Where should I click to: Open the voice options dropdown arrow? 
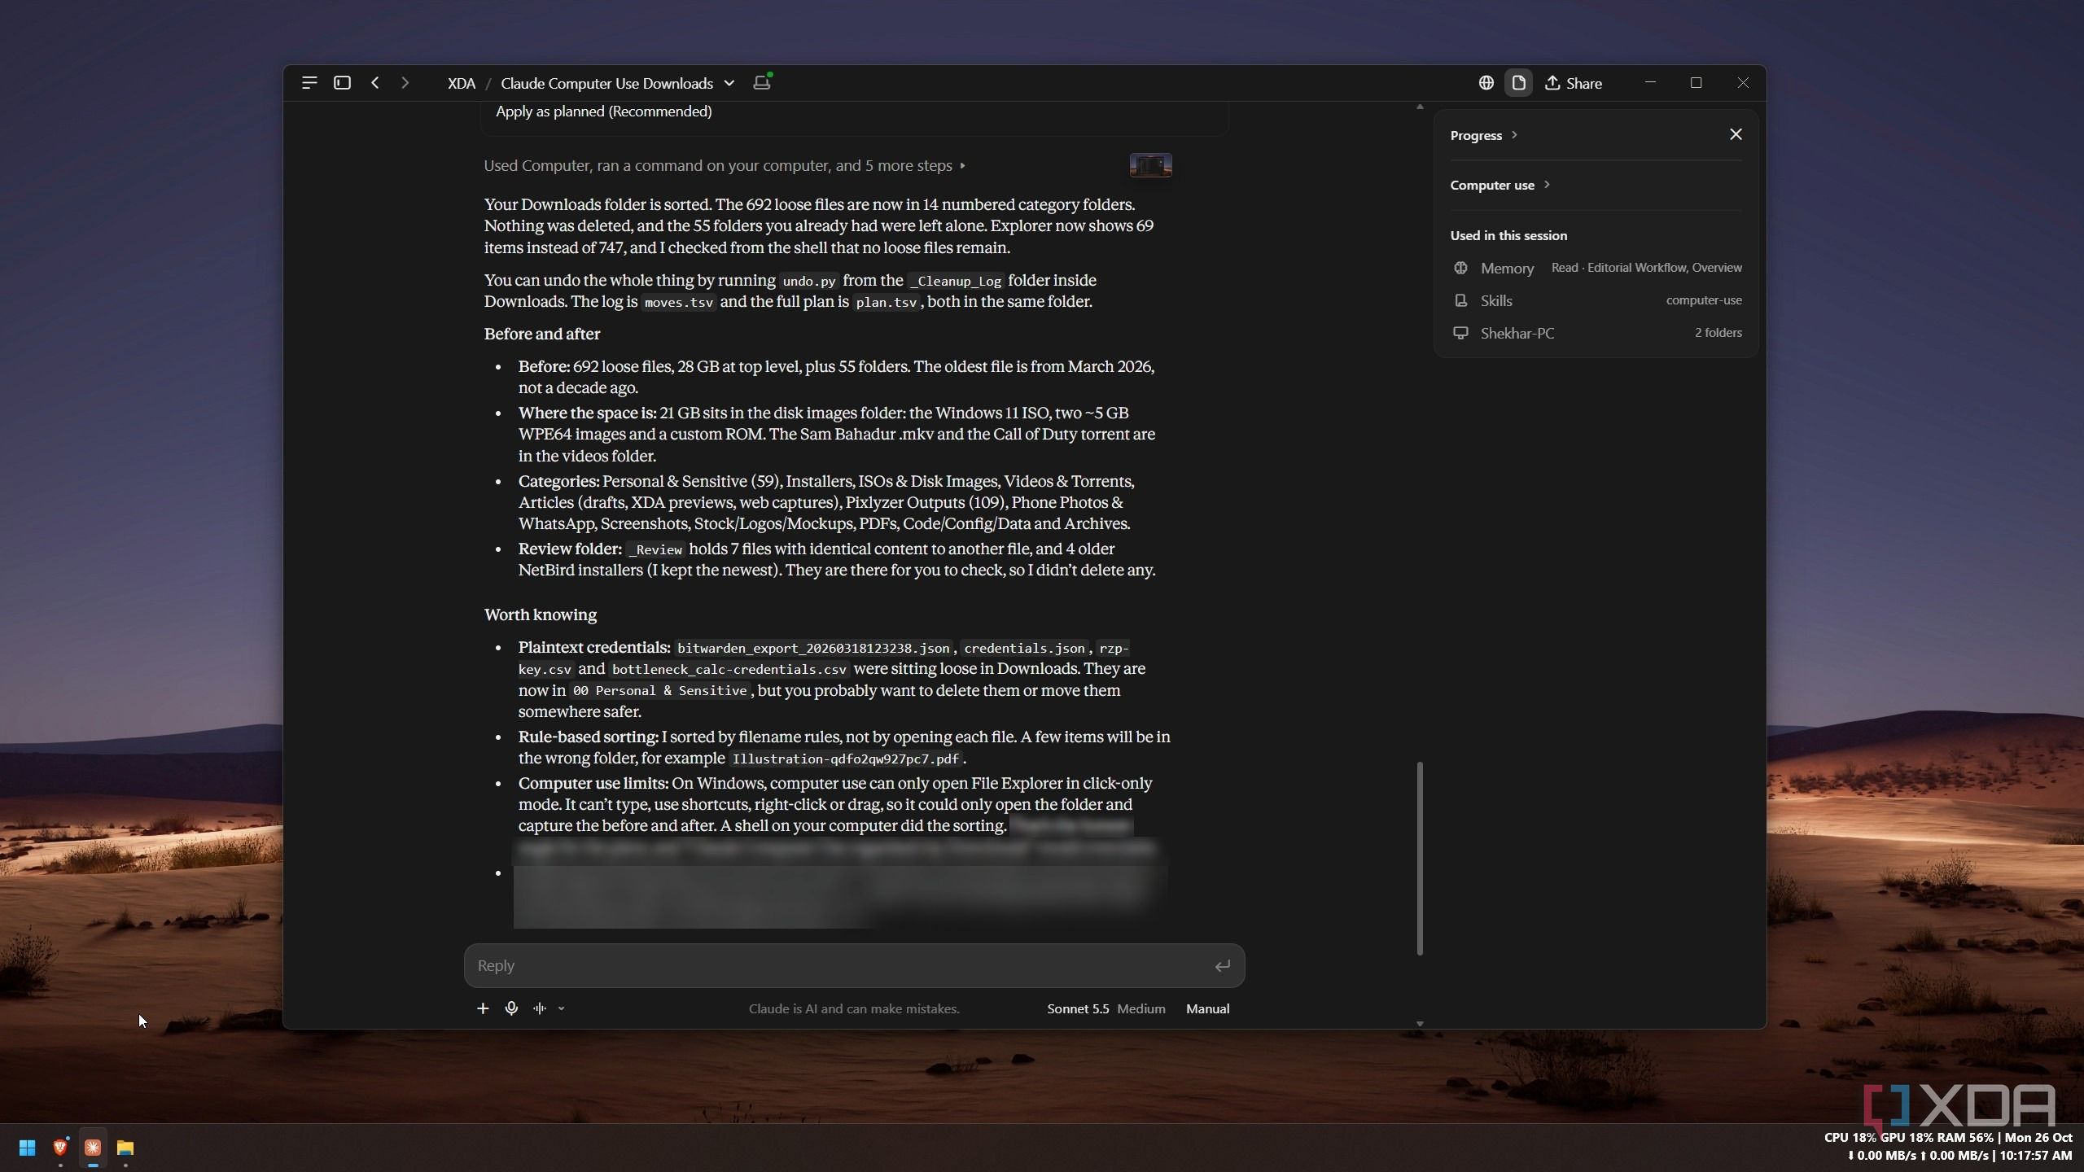tap(561, 1008)
